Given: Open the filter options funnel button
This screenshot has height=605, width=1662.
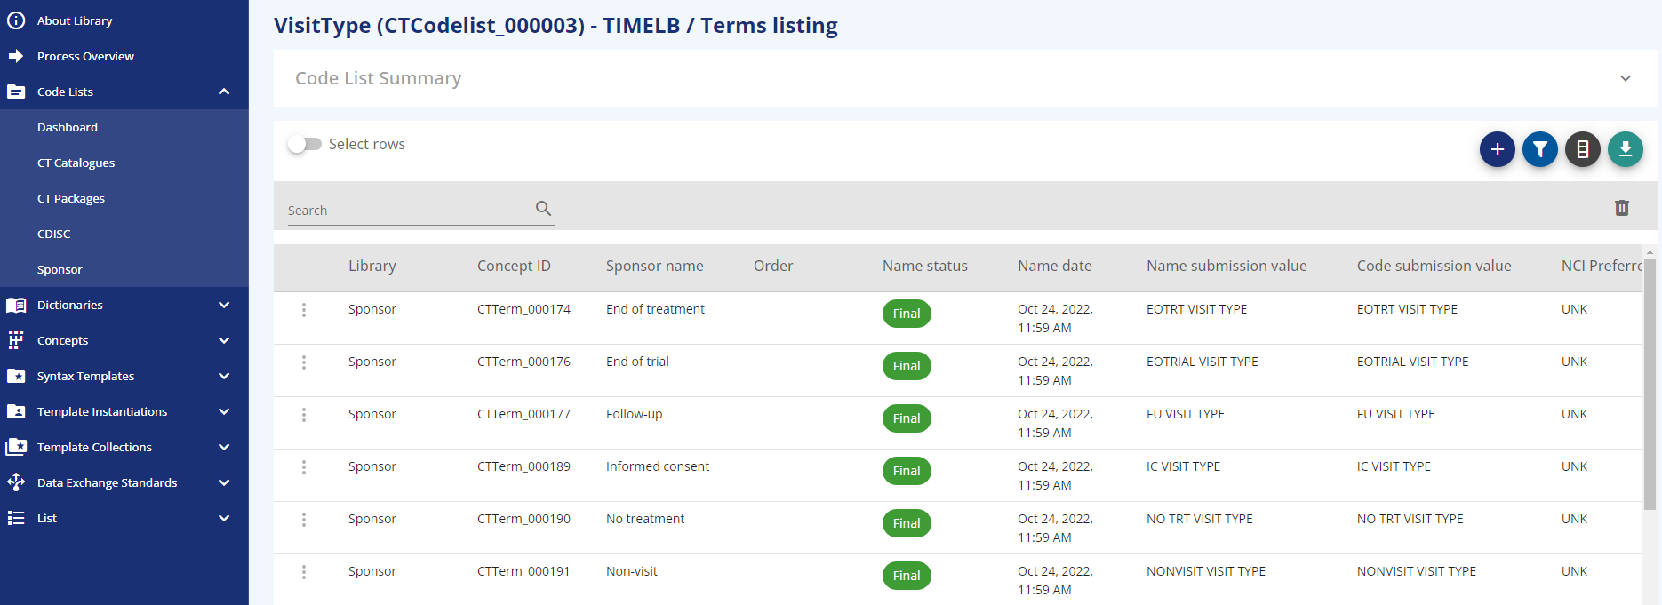Looking at the screenshot, I should pos(1540,149).
